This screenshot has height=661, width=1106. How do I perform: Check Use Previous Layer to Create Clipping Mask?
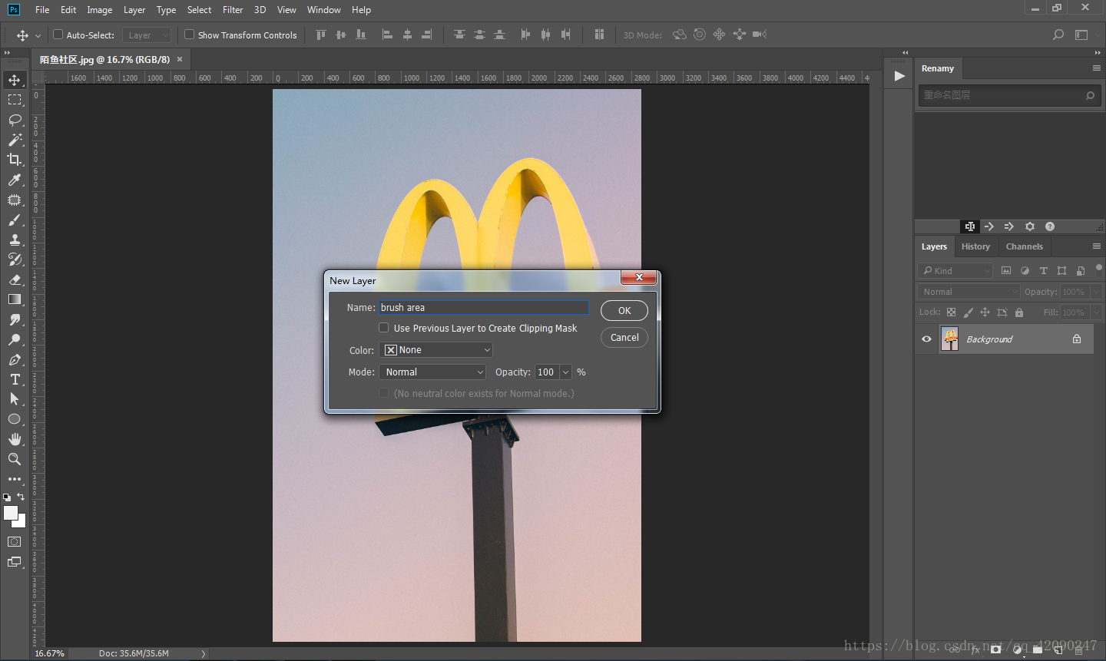384,328
